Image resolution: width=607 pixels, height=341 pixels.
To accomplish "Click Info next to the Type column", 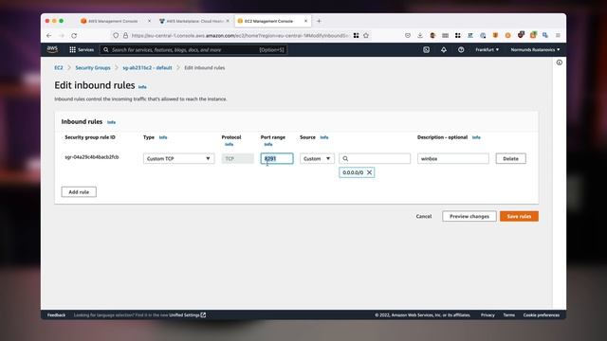I will click(x=163, y=137).
